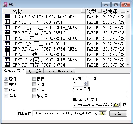Enable the 兼容 checkbox
The width and height of the screenshot is (133, 124).
pos(6,84)
